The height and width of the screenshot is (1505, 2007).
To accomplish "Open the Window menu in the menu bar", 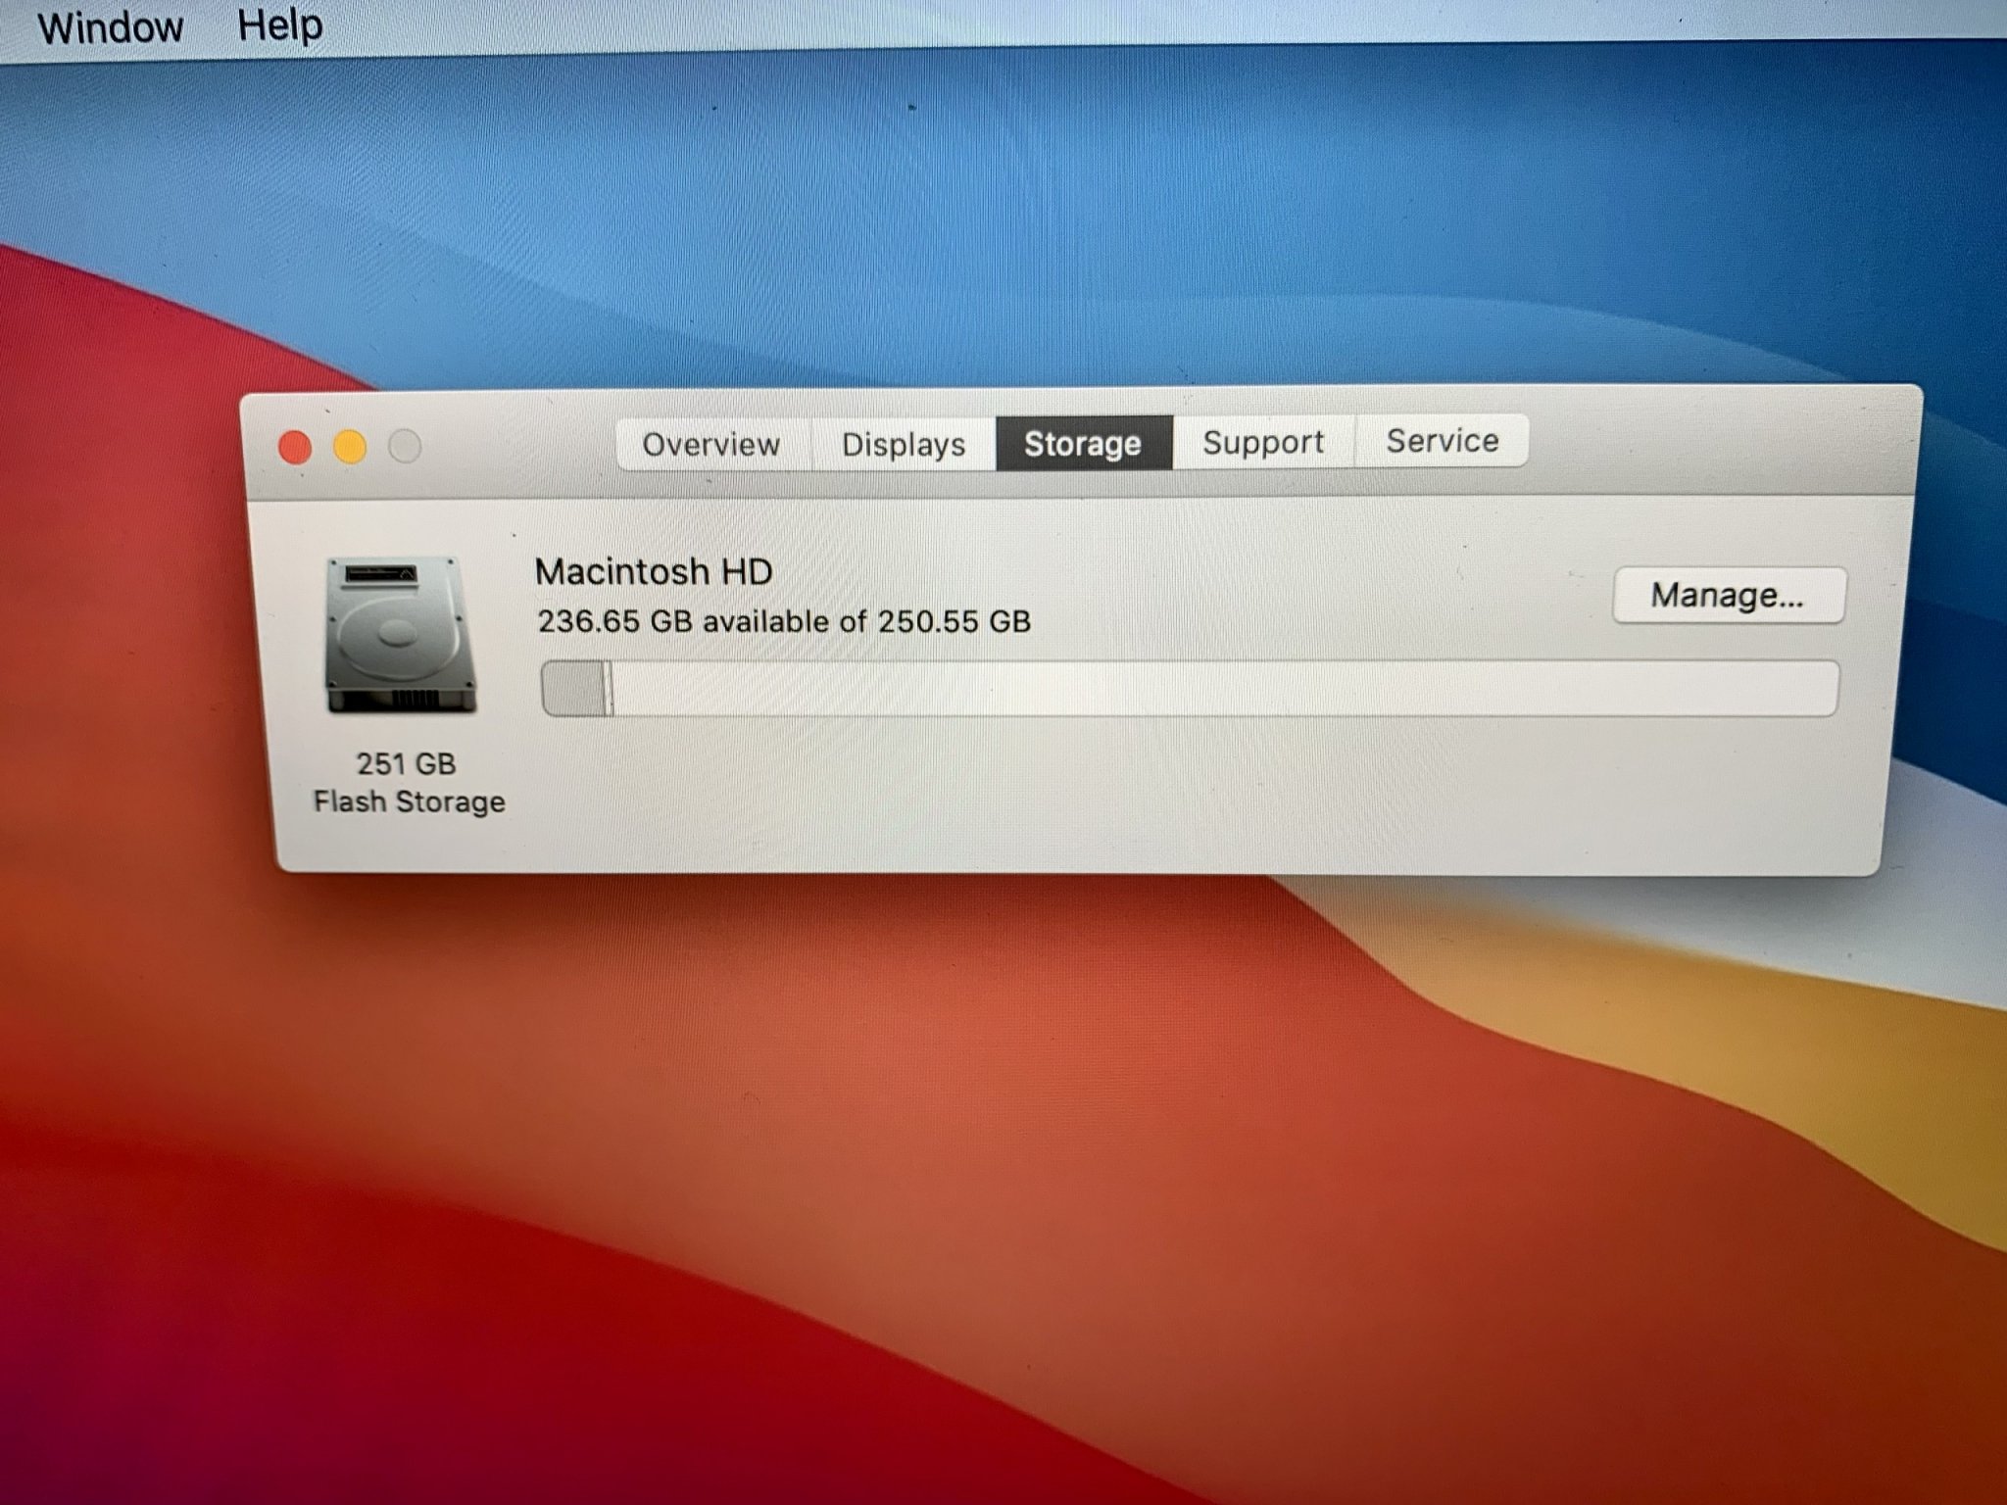I will click(110, 25).
